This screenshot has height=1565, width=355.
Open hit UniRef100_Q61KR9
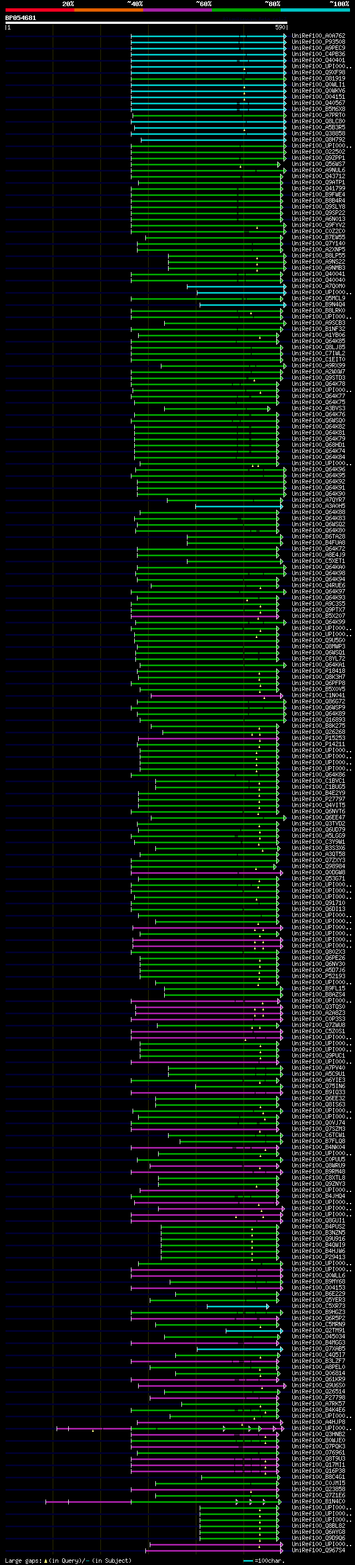[x=318, y=1379]
